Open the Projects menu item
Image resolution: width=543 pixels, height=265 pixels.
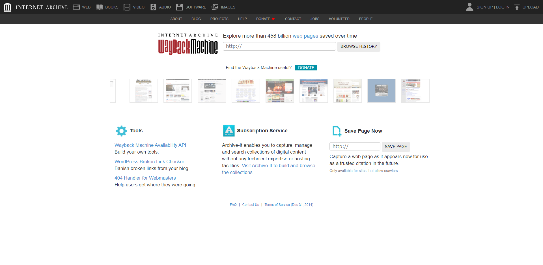click(219, 19)
